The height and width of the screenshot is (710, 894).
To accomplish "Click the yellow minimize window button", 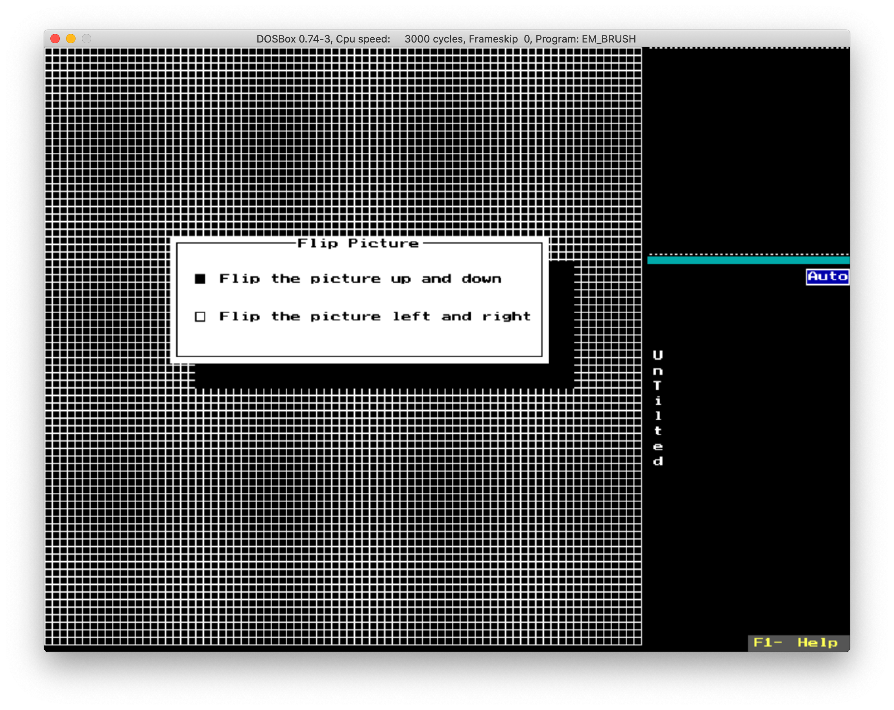I will point(71,39).
